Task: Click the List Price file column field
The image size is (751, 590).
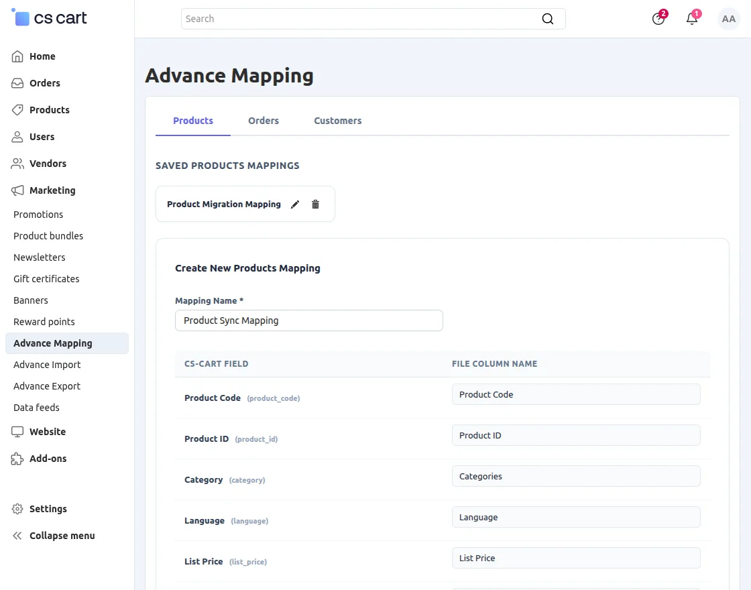Action: tap(576, 558)
